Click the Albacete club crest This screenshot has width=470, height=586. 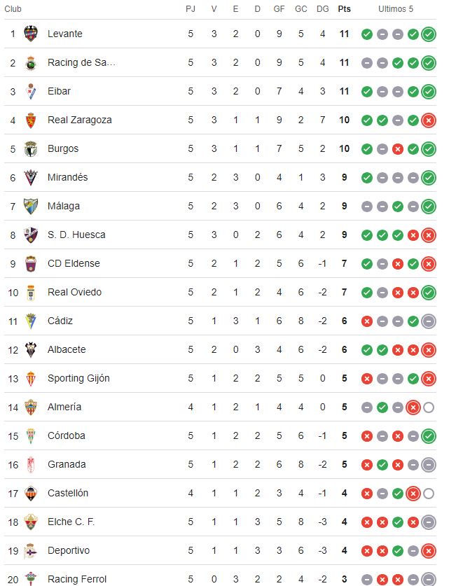coord(31,349)
